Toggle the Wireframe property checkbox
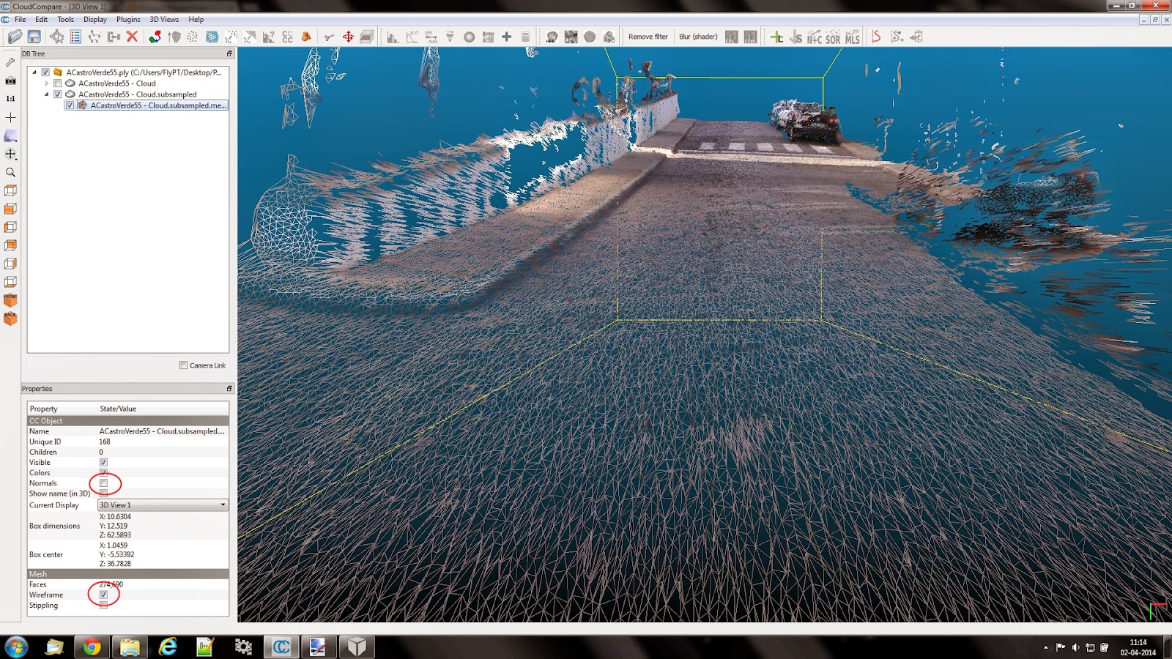The height and width of the screenshot is (659, 1172). [103, 595]
